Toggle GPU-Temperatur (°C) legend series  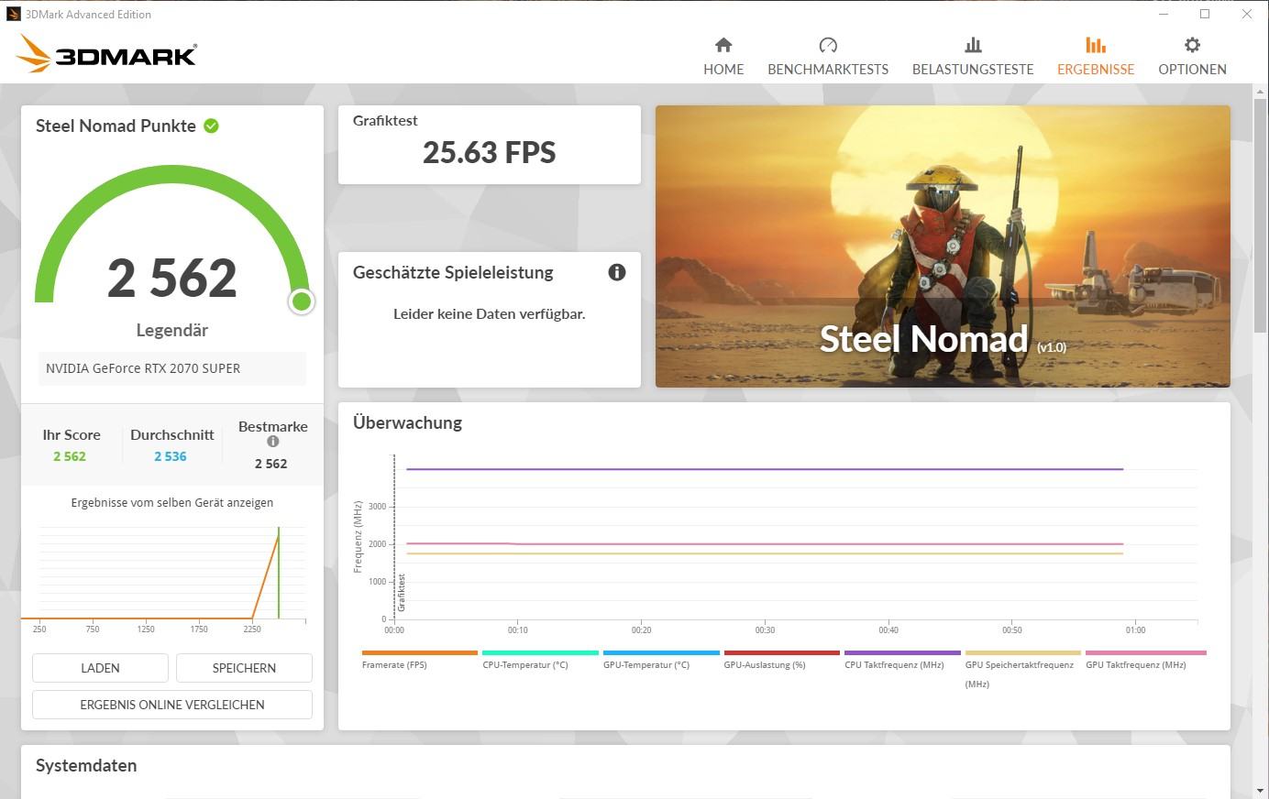661,660
